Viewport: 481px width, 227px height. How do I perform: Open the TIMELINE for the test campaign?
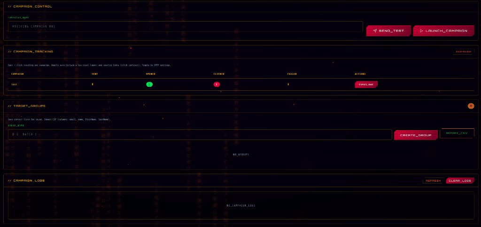(366, 84)
